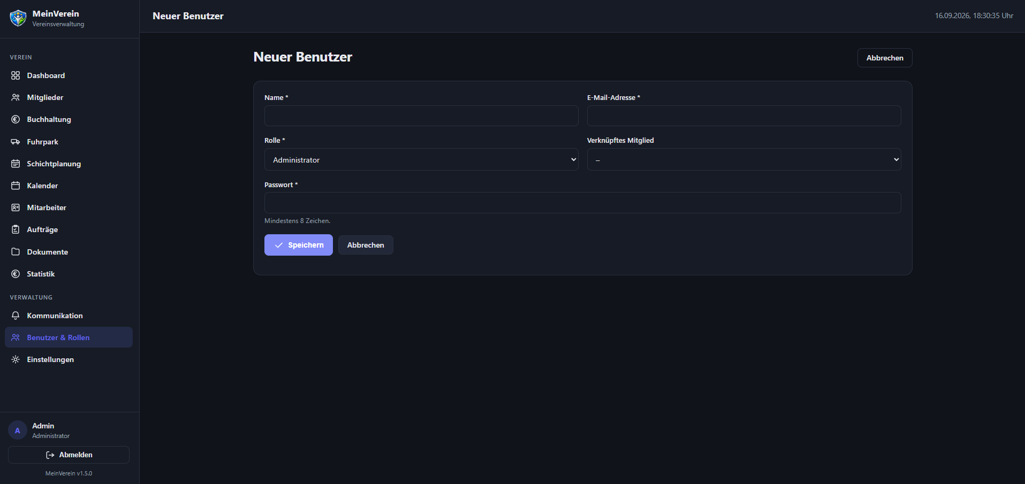Open Einstellungen from the sidebar

click(69, 359)
